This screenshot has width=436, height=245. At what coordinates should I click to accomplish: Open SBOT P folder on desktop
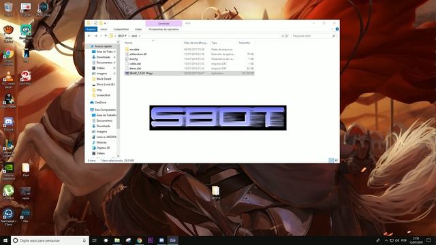click(x=215, y=193)
